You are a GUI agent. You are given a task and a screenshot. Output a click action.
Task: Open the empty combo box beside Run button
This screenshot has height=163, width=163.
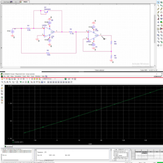(60, 79)
